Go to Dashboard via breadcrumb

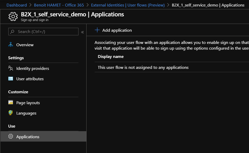tap(17, 5)
